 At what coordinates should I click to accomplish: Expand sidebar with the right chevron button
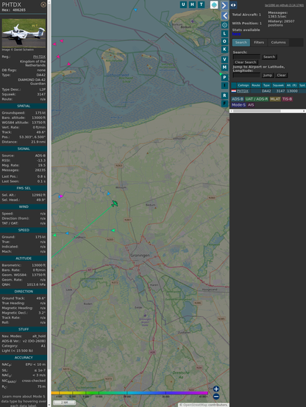[x=224, y=5]
